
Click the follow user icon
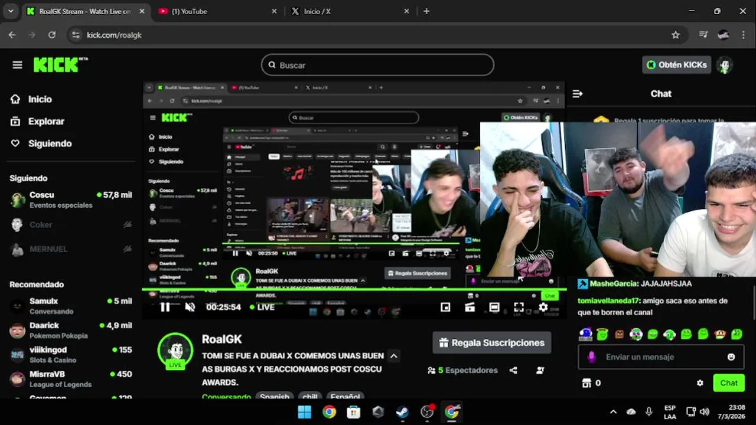pyautogui.click(x=540, y=370)
